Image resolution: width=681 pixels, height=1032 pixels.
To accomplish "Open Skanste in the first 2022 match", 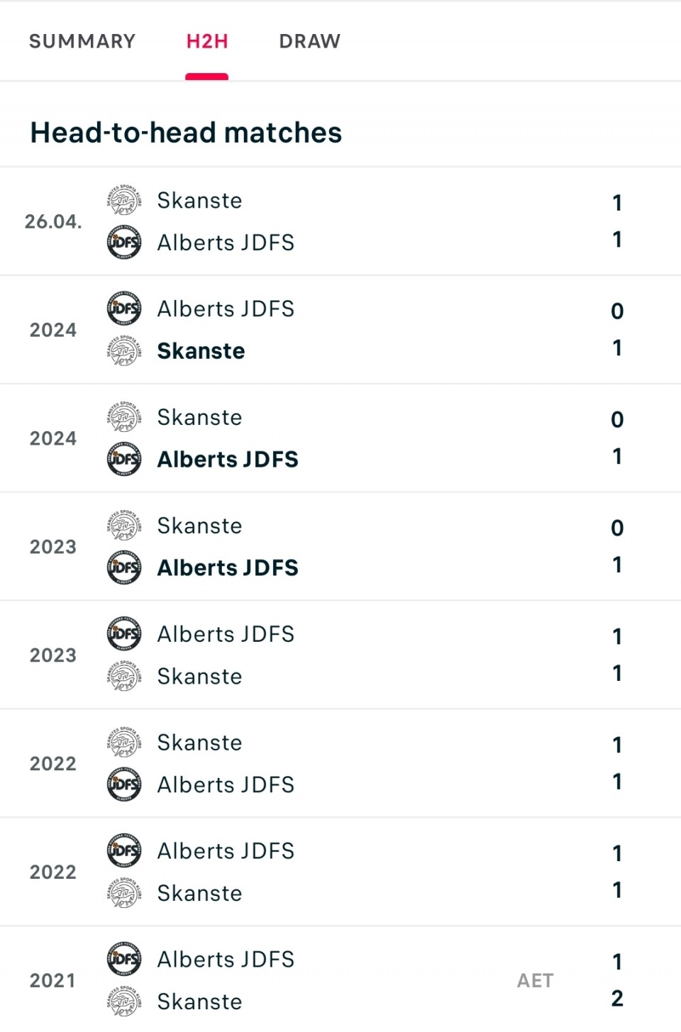I will (199, 743).
